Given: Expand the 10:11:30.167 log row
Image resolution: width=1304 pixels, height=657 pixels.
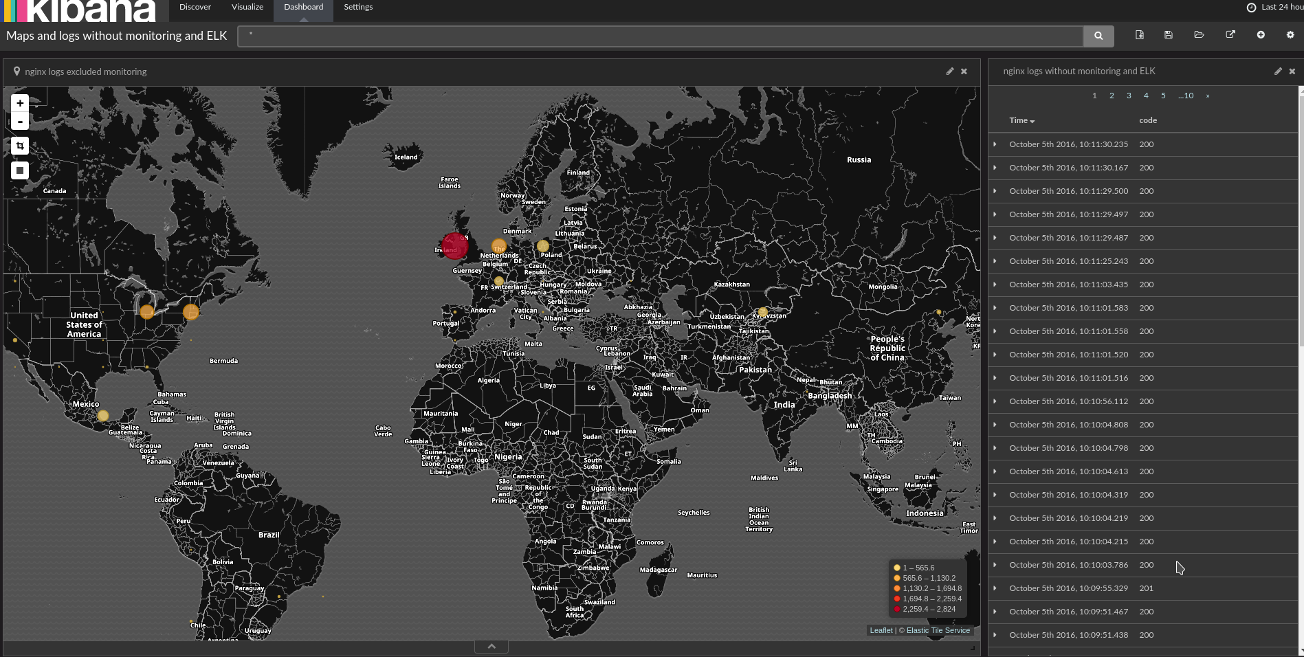Looking at the screenshot, I should pos(995,168).
